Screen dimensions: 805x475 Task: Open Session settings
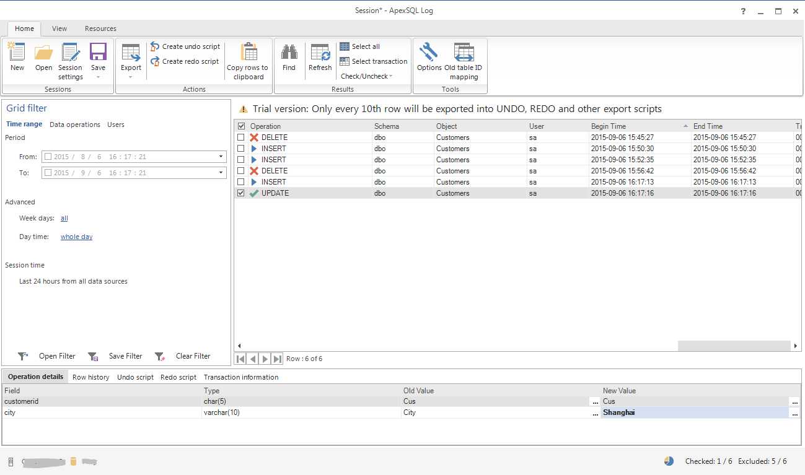[x=71, y=52]
